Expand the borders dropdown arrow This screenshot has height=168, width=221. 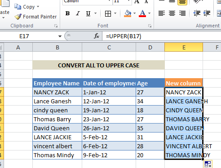pos(115,13)
